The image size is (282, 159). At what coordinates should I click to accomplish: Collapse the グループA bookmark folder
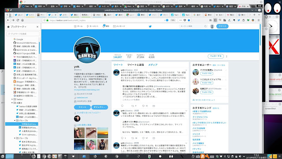click(15, 121)
